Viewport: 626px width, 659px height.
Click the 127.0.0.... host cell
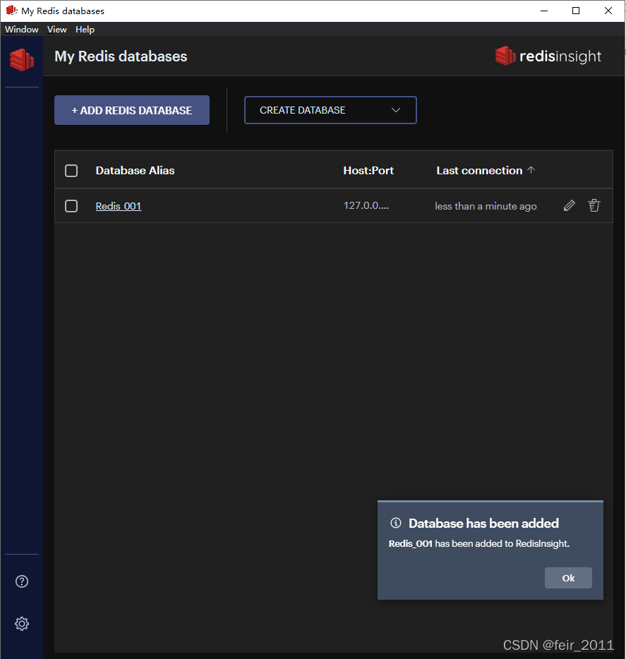pyautogui.click(x=366, y=205)
